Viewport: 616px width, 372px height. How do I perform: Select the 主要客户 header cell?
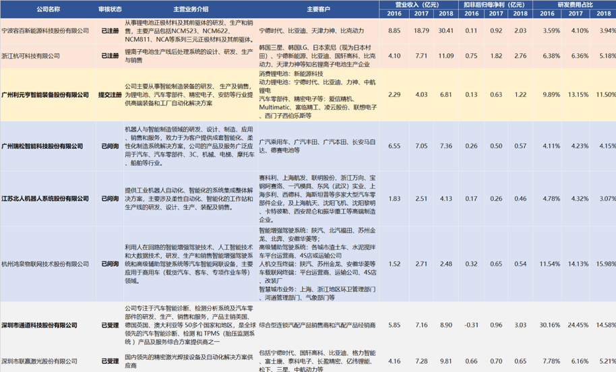[x=319, y=9]
